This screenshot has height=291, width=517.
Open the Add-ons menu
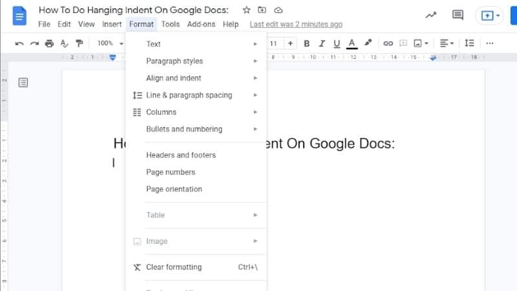pyautogui.click(x=201, y=24)
